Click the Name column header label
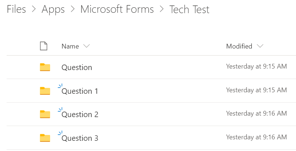The image size is (296, 151). point(70,46)
